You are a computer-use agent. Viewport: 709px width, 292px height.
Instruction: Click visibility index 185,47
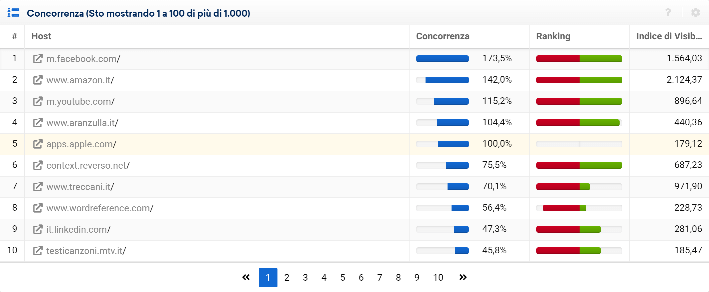(688, 250)
